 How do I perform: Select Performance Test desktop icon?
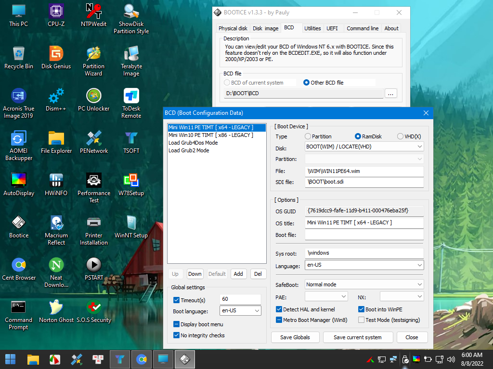click(x=94, y=188)
